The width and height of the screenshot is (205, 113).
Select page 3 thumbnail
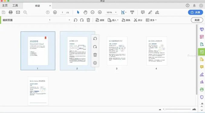click(x=117, y=51)
